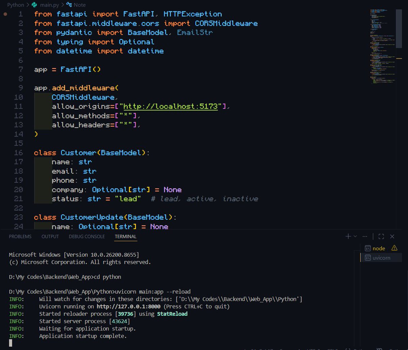The image size is (408, 350).
Task: Click the terminal cursor input prompt
Action: click(x=11, y=343)
